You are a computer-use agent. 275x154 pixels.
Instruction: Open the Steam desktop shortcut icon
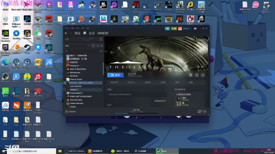coord(27,49)
